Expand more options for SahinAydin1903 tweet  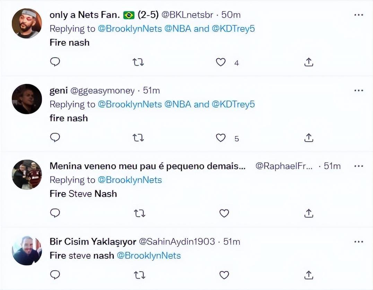point(358,241)
